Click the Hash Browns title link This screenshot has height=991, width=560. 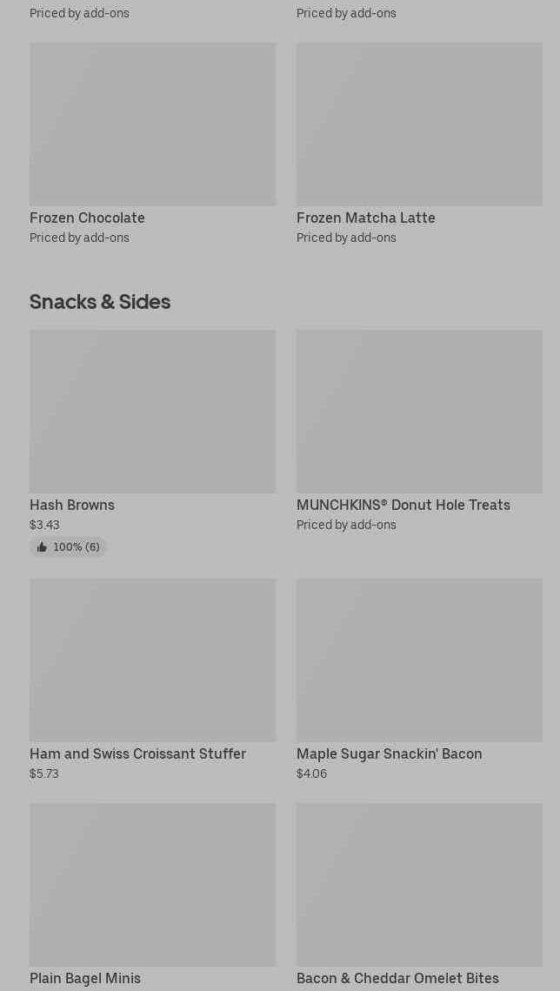coord(72,505)
